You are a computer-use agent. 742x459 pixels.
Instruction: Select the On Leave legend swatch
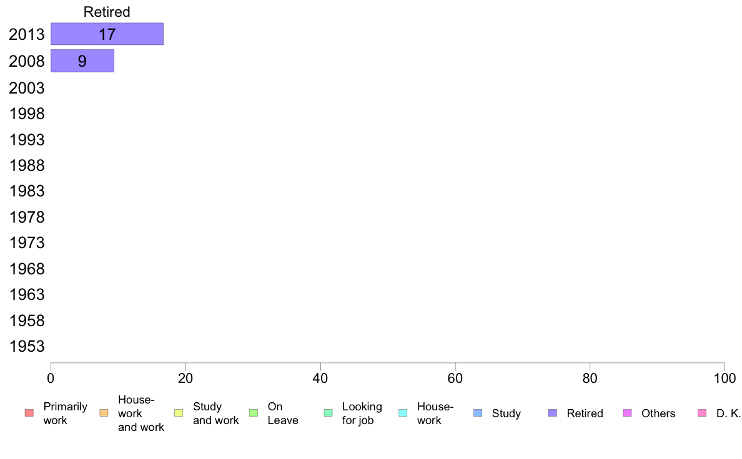point(253,413)
